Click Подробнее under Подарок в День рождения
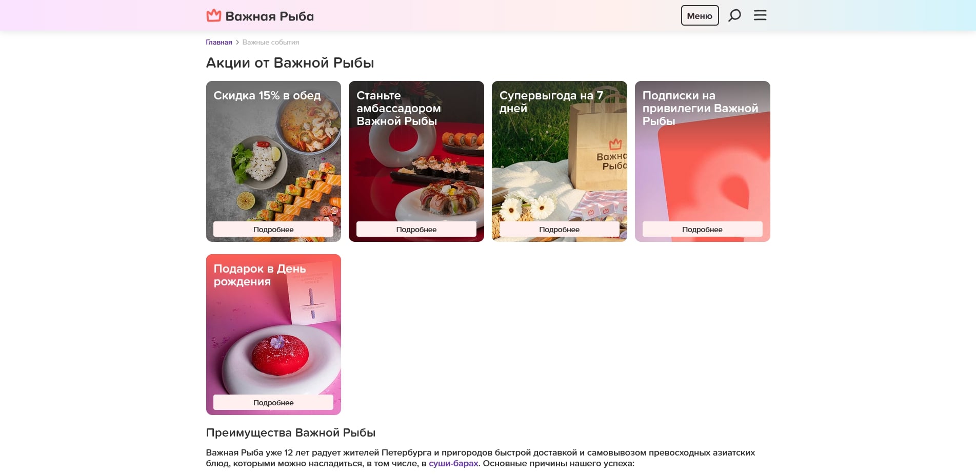 tap(273, 402)
